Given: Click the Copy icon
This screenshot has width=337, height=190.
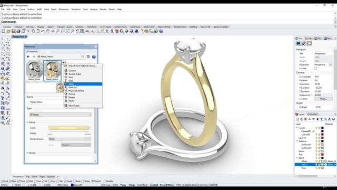Looking at the screenshot, I should pyautogui.click(x=33, y=31).
